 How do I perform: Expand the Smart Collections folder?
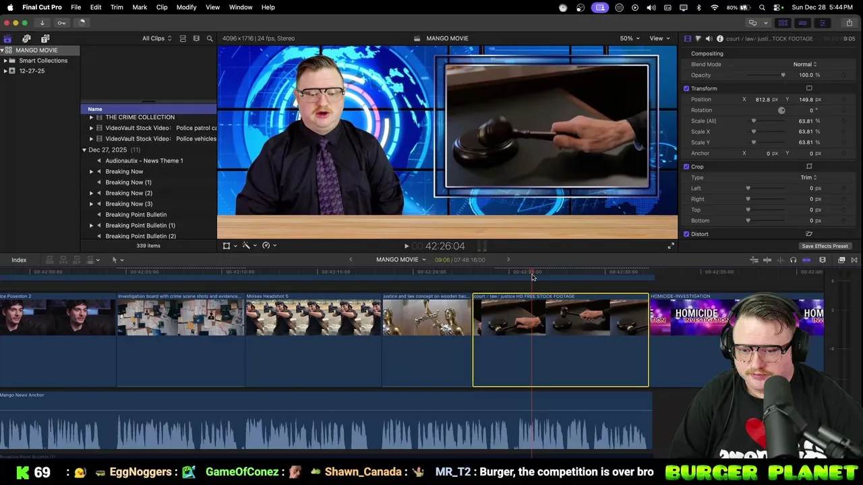pos(5,61)
